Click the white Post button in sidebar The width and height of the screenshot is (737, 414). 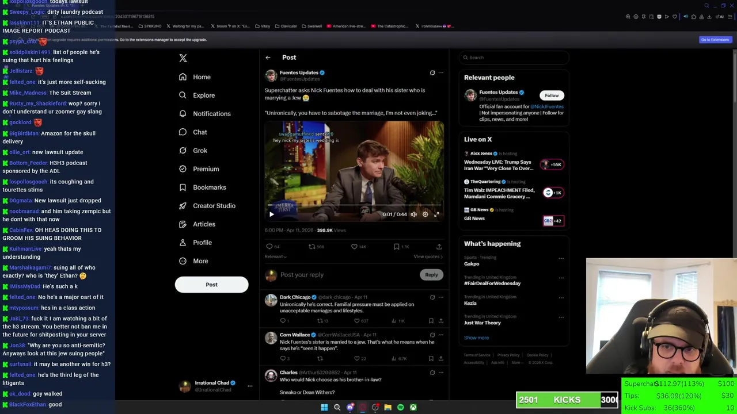[211, 285]
